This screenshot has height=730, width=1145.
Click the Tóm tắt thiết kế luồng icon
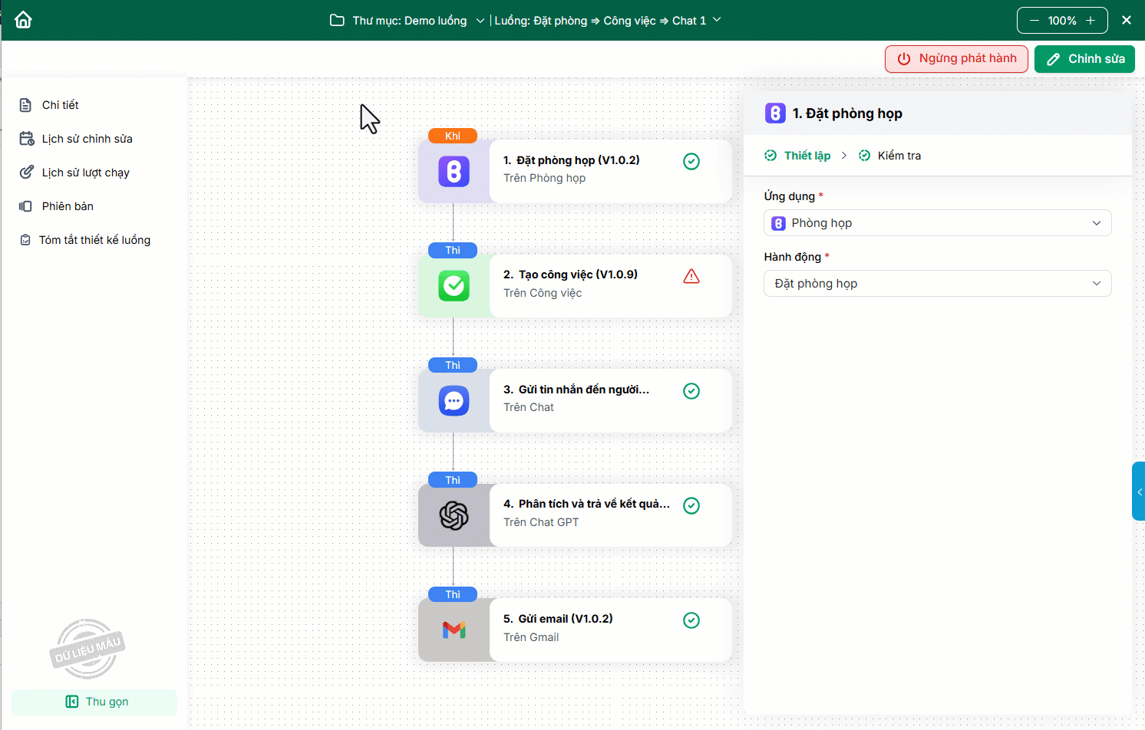coord(25,240)
